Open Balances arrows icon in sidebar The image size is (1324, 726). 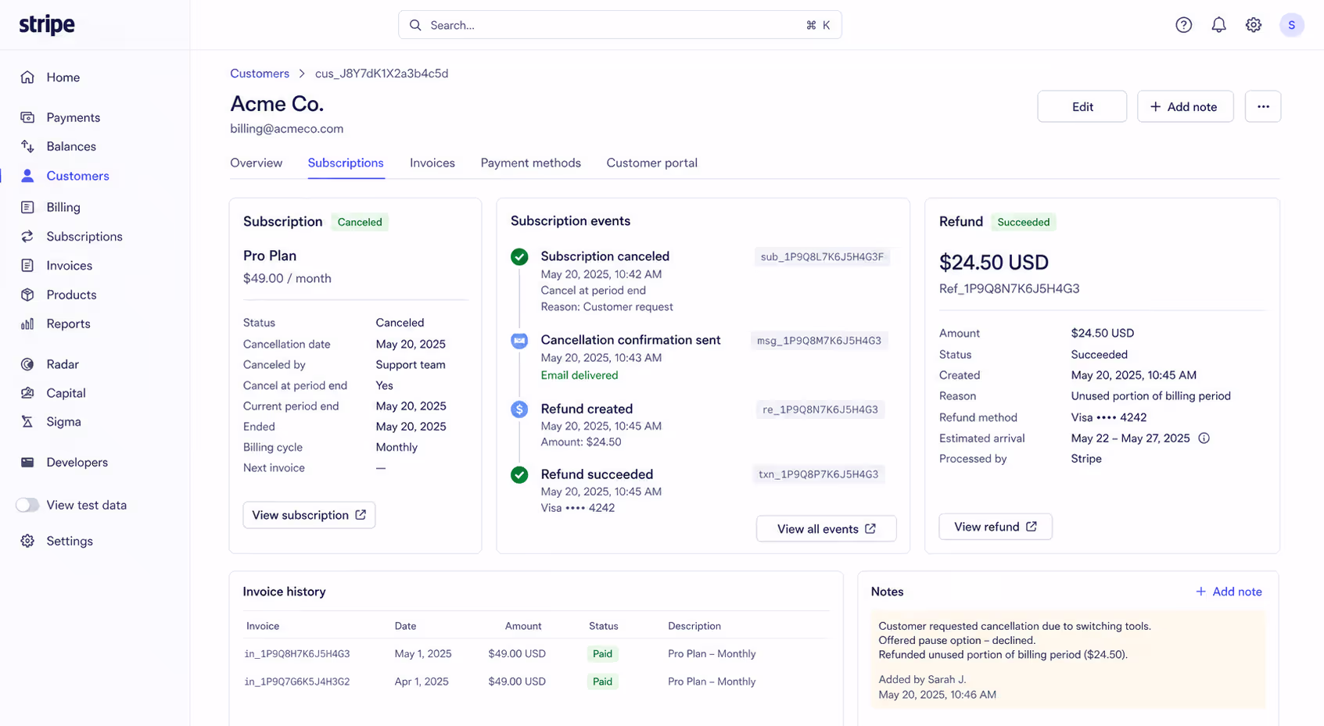(27, 146)
